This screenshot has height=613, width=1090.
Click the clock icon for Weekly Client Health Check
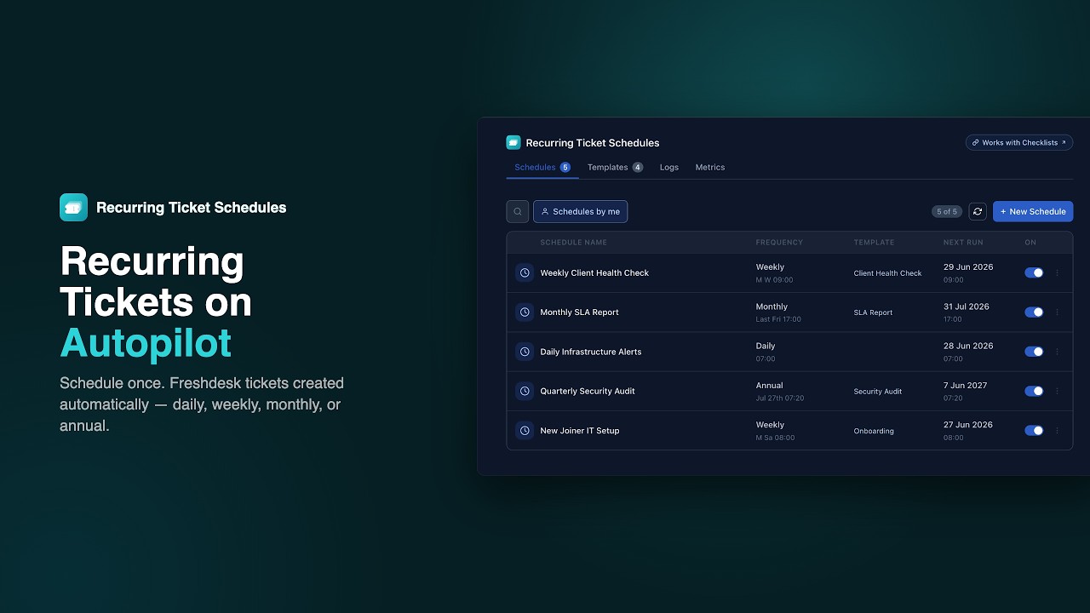click(525, 272)
